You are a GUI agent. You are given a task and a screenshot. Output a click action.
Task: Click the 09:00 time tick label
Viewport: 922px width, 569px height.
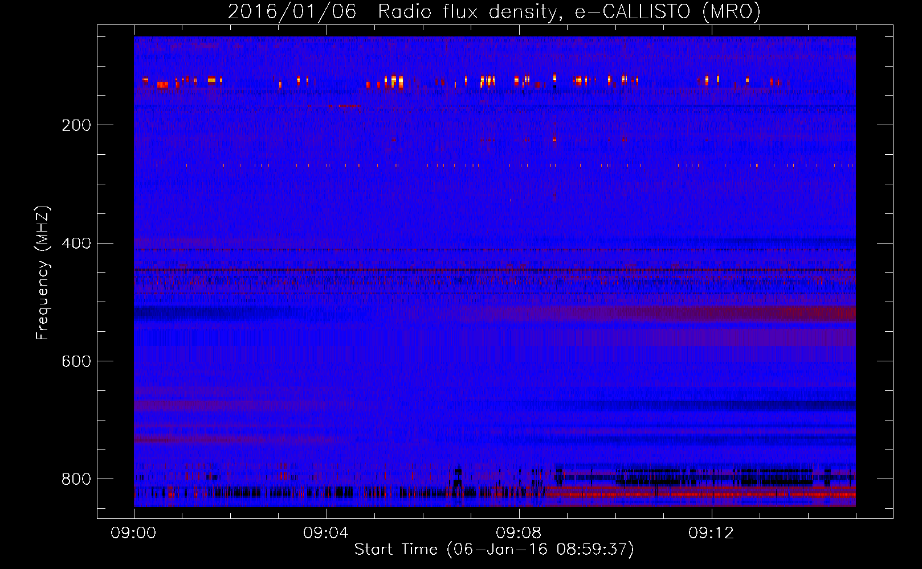133,533
